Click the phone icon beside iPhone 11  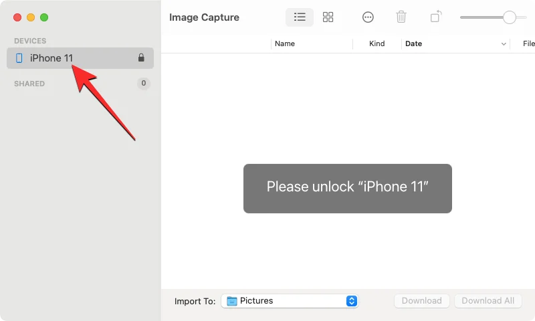pyautogui.click(x=19, y=58)
